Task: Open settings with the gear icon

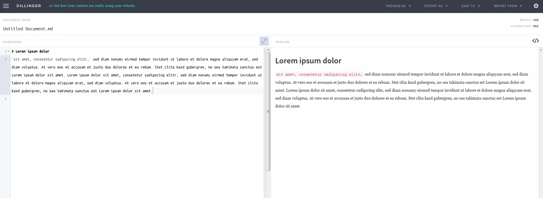Action: point(536,6)
